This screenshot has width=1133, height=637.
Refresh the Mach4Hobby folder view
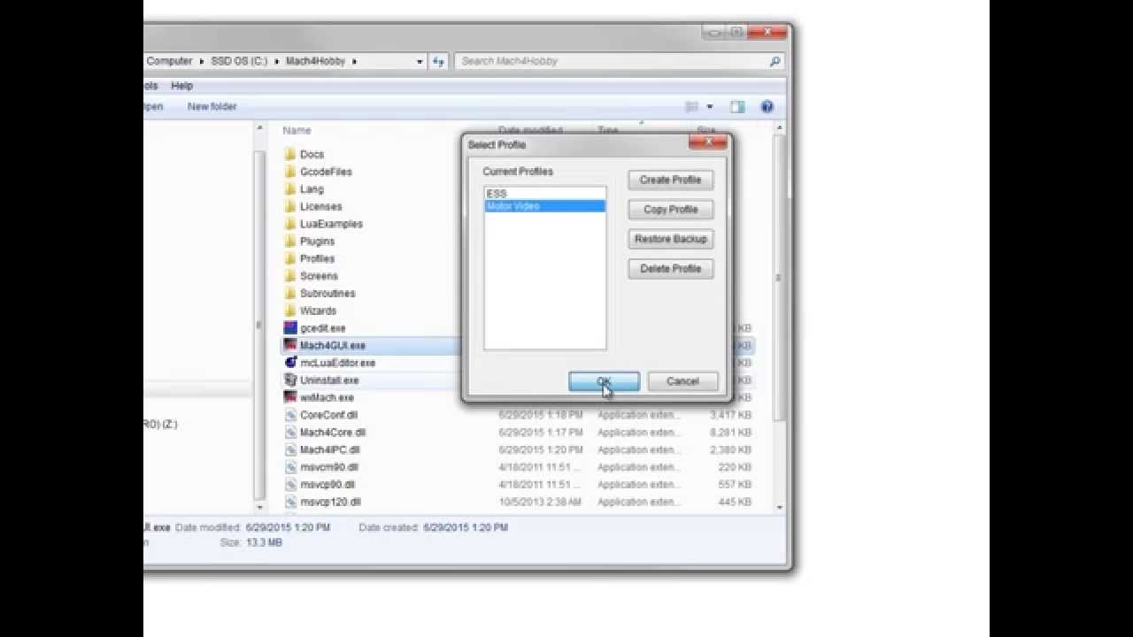pos(438,61)
